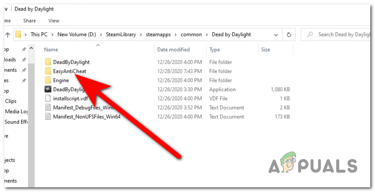Click the pin icon beside 'es' quick access
Screen dimensions: 375x192
point(24,81)
